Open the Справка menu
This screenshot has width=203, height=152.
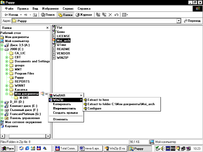pyautogui.click(x=84, y=9)
